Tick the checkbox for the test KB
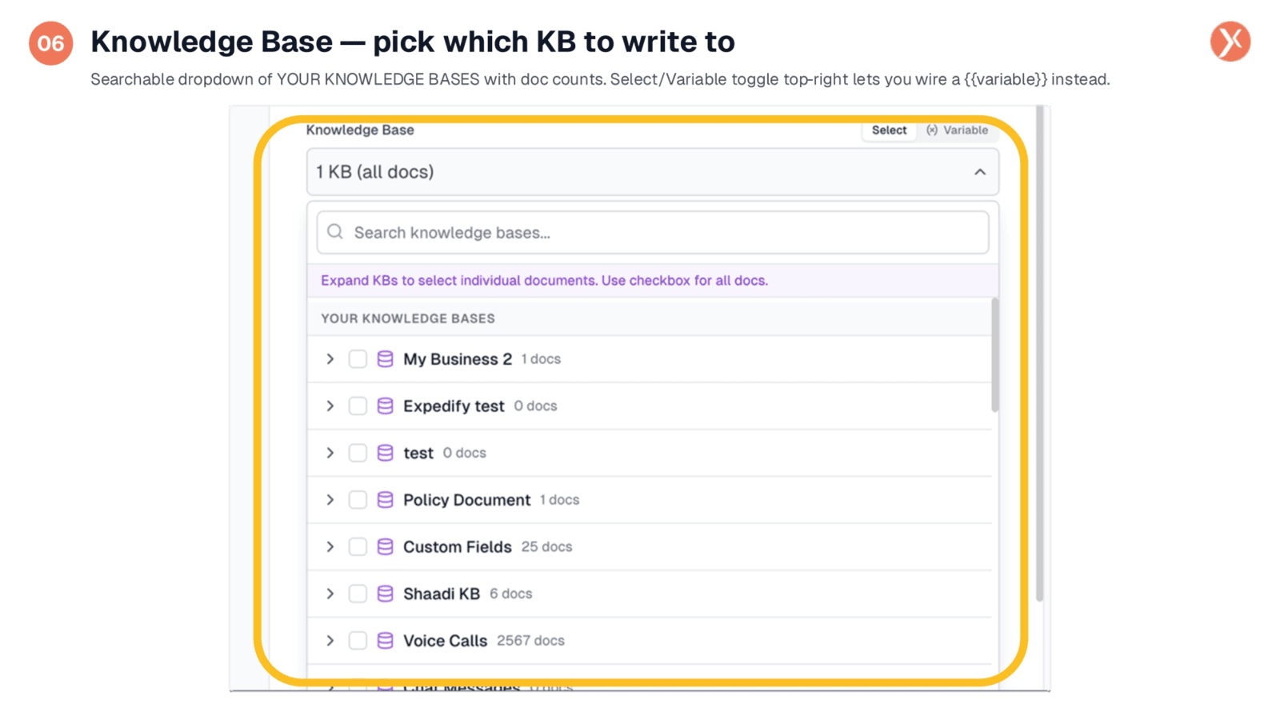This screenshot has height=720, width=1280. 358,453
